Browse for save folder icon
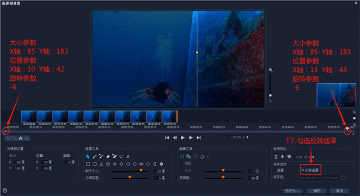This screenshot has height=196, width=360. (x=344, y=178)
